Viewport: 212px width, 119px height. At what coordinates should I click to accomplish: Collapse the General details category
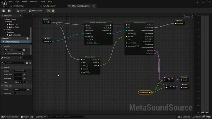pos(2,67)
